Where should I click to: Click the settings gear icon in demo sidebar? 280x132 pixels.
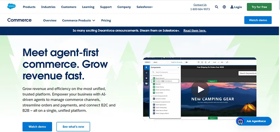click(x=146, y=78)
